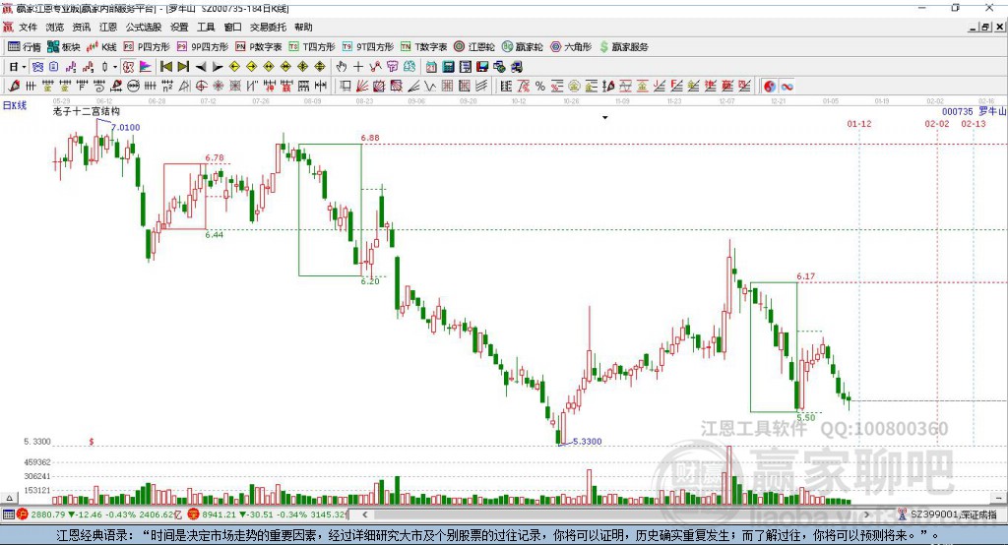Jump to last bar icon
Image resolution: width=1008 pixels, height=545 pixels.
pos(183,67)
